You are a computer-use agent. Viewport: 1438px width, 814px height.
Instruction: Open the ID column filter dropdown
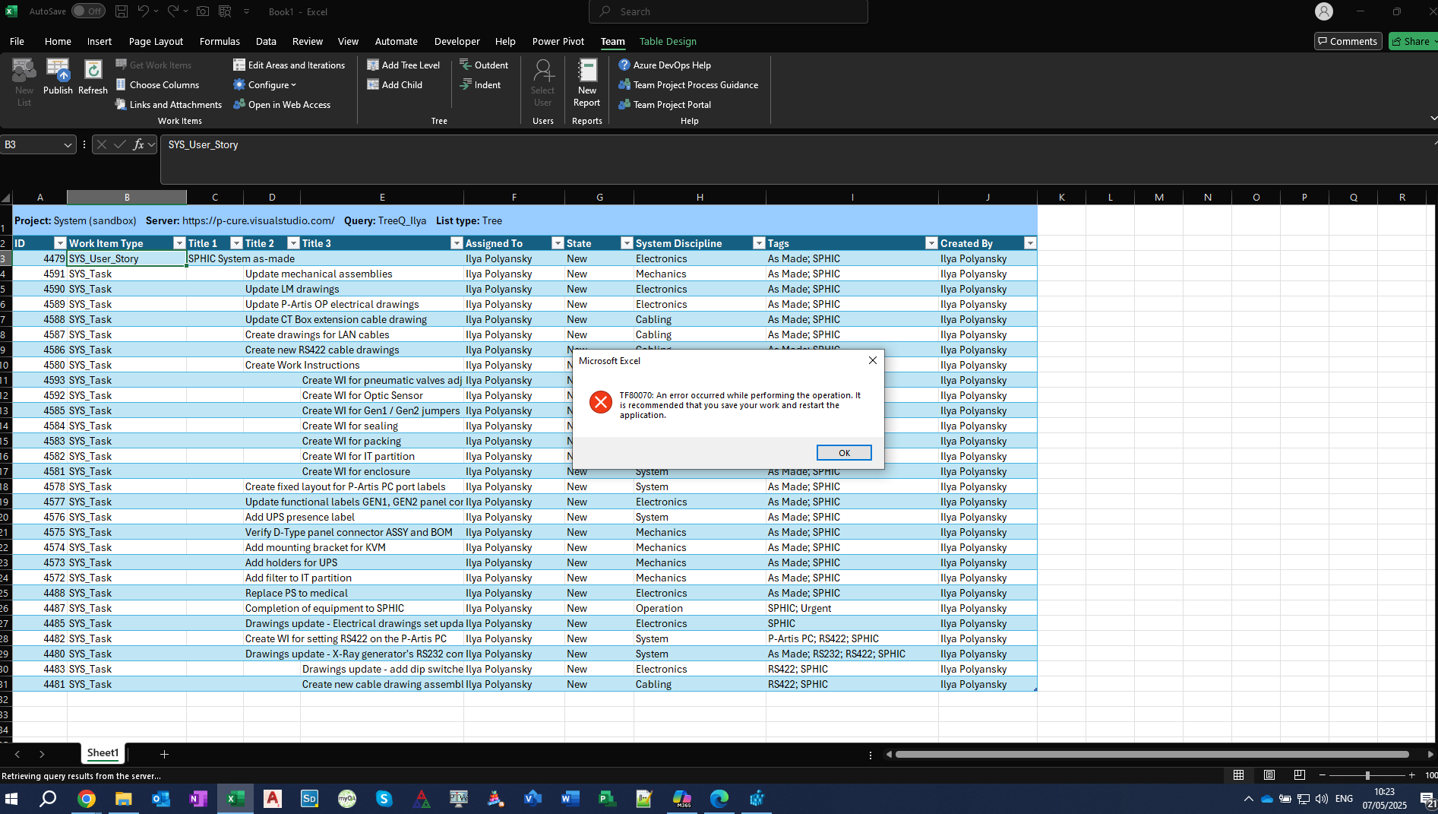(x=60, y=243)
